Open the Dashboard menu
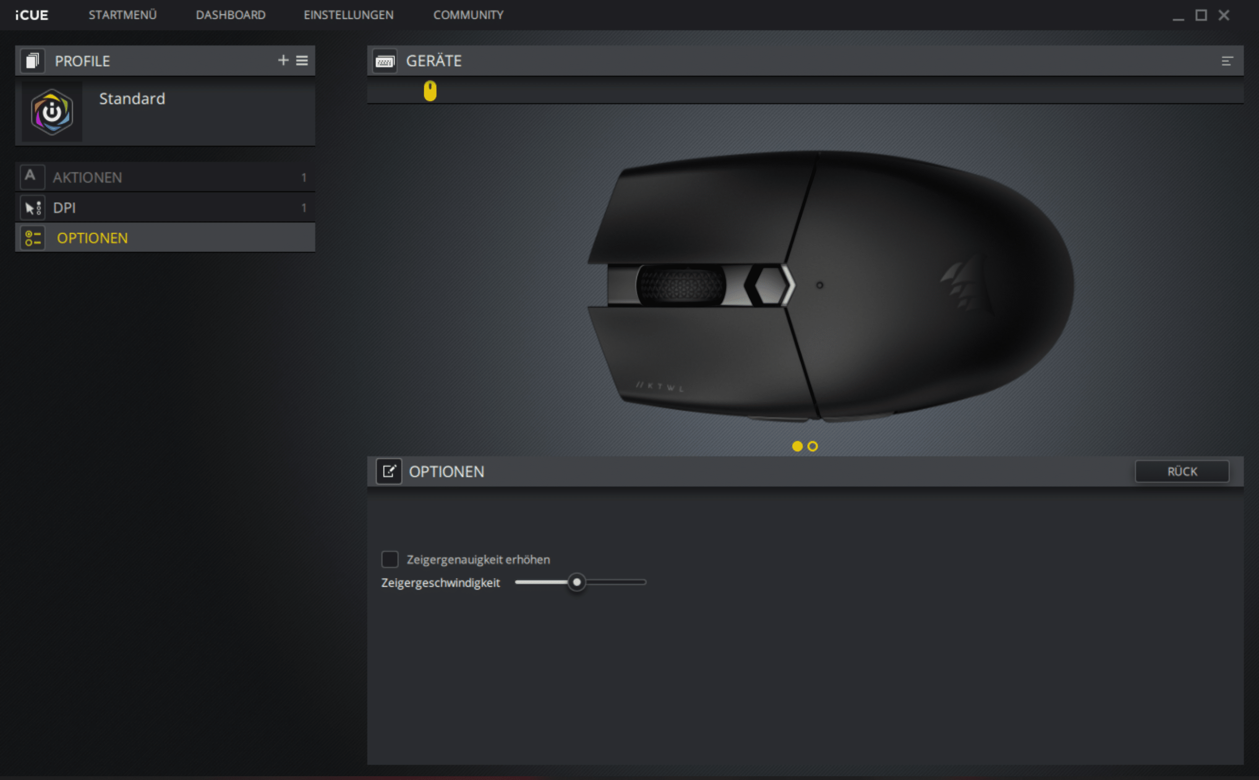This screenshot has height=780, width=1259. point(231,15)
